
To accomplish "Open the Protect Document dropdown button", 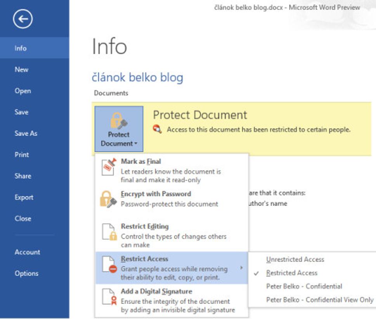I will tap(119, 129).
